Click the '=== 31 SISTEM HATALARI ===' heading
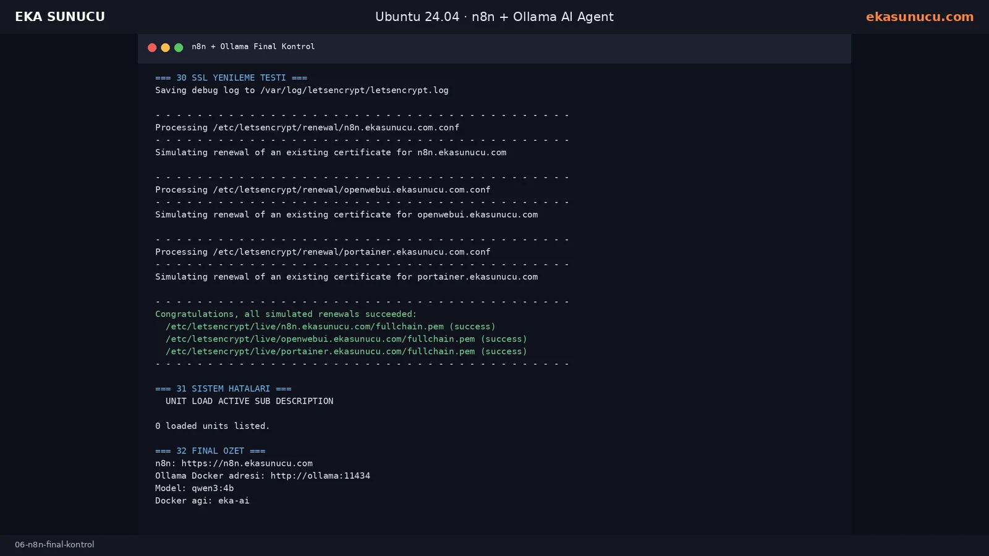This screenshot has height=556, width=989. pos(223,389)
